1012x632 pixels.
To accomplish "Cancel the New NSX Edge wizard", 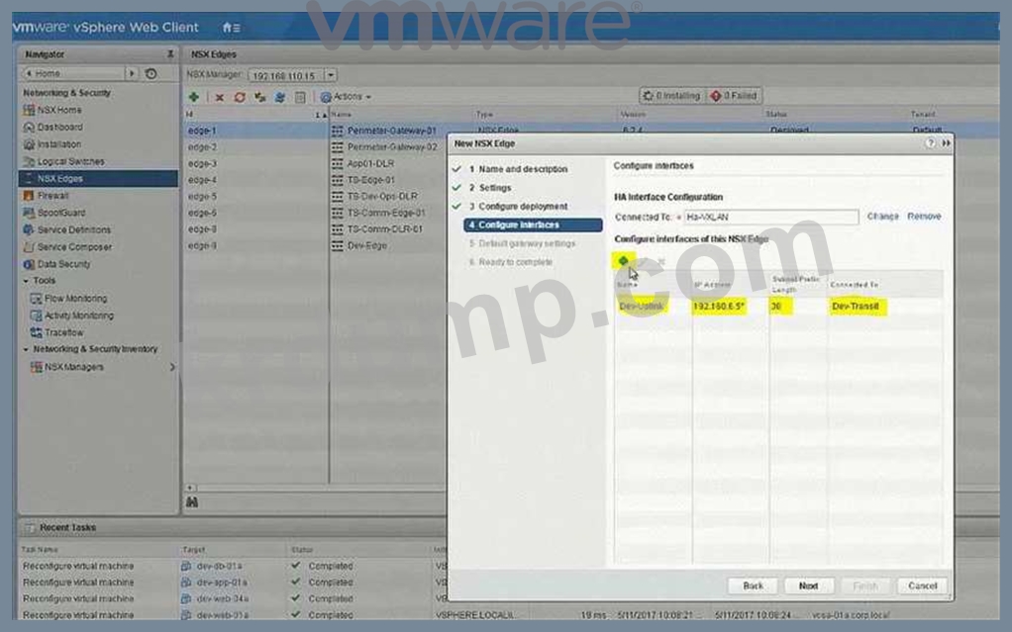I will (x=922, y=586).
